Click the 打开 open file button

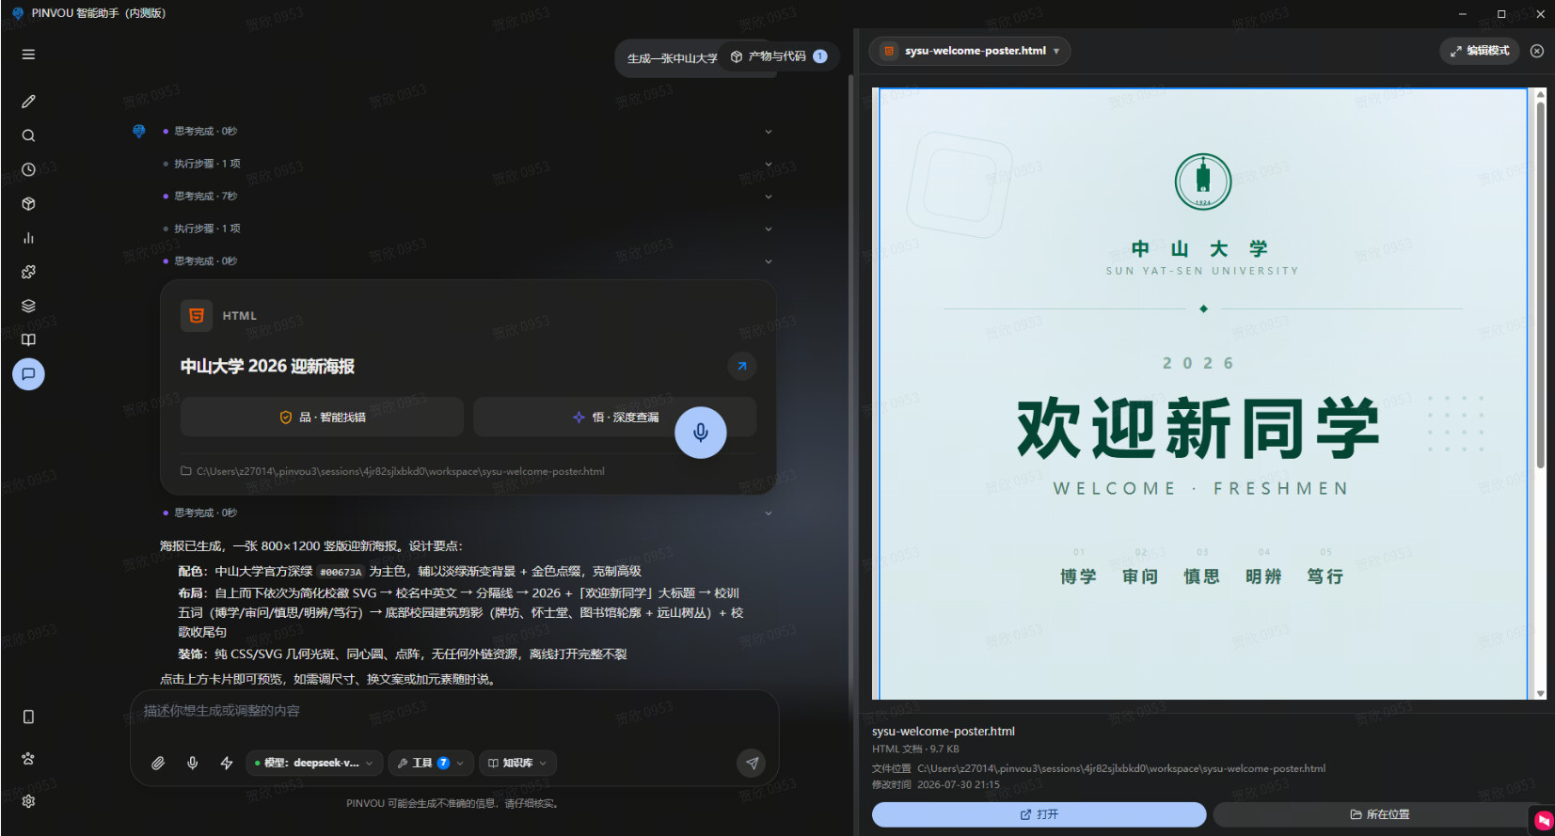click(x=1039, y=814)
